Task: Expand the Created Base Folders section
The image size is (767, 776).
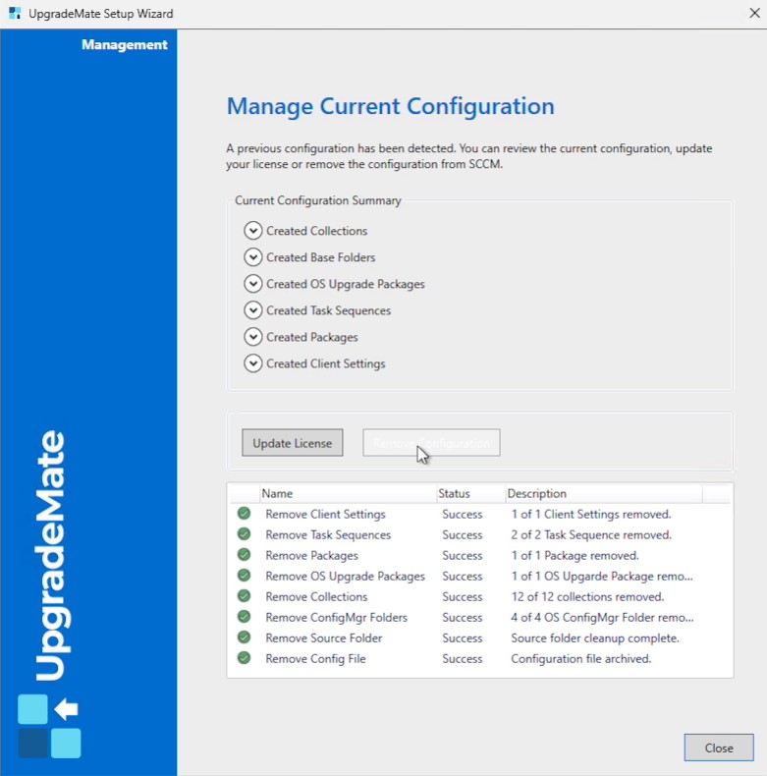Action: coord(252,257)
